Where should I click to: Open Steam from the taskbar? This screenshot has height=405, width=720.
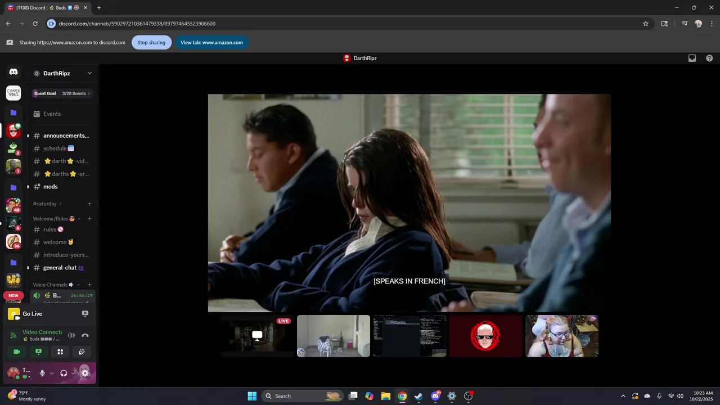418,396
